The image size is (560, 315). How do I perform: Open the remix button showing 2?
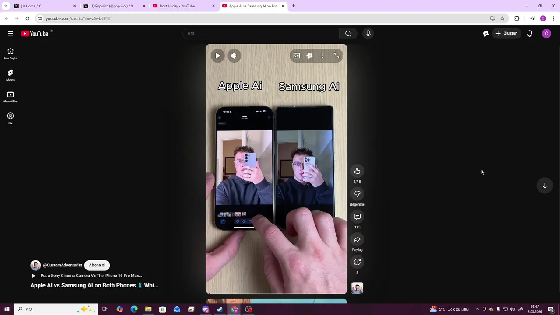[x=357, y=262]
